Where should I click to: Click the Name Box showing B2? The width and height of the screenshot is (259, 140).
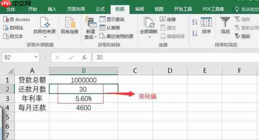[18, 57]
